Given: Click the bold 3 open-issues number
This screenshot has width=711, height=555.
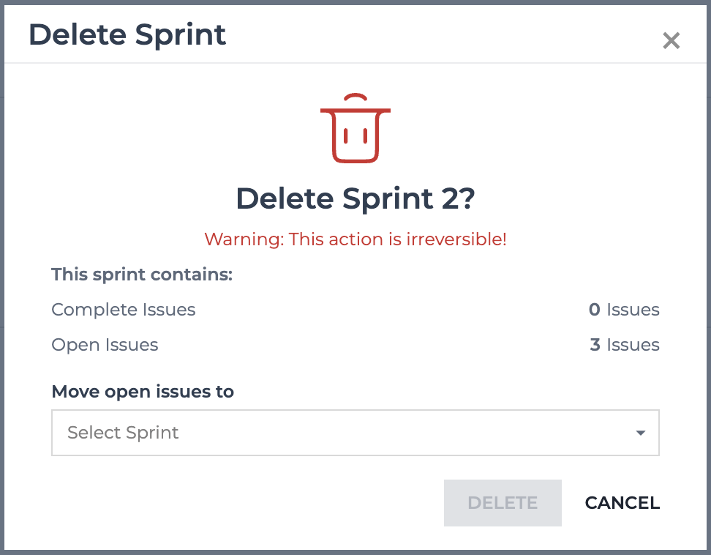Looking at the screenshot, I should [595, 345].
